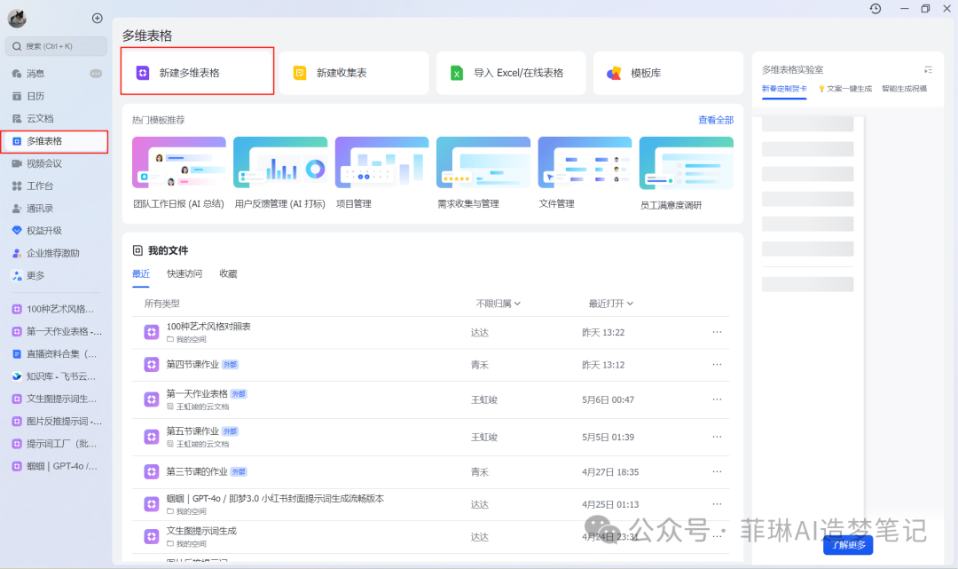Open pinned 文生图提示词生 sidebar shortcut

tap(54, 399)
